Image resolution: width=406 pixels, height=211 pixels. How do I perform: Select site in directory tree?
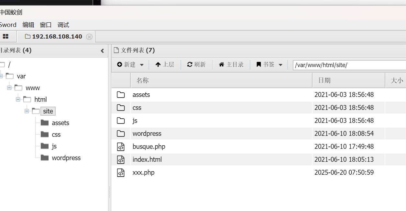click(48, 111)
